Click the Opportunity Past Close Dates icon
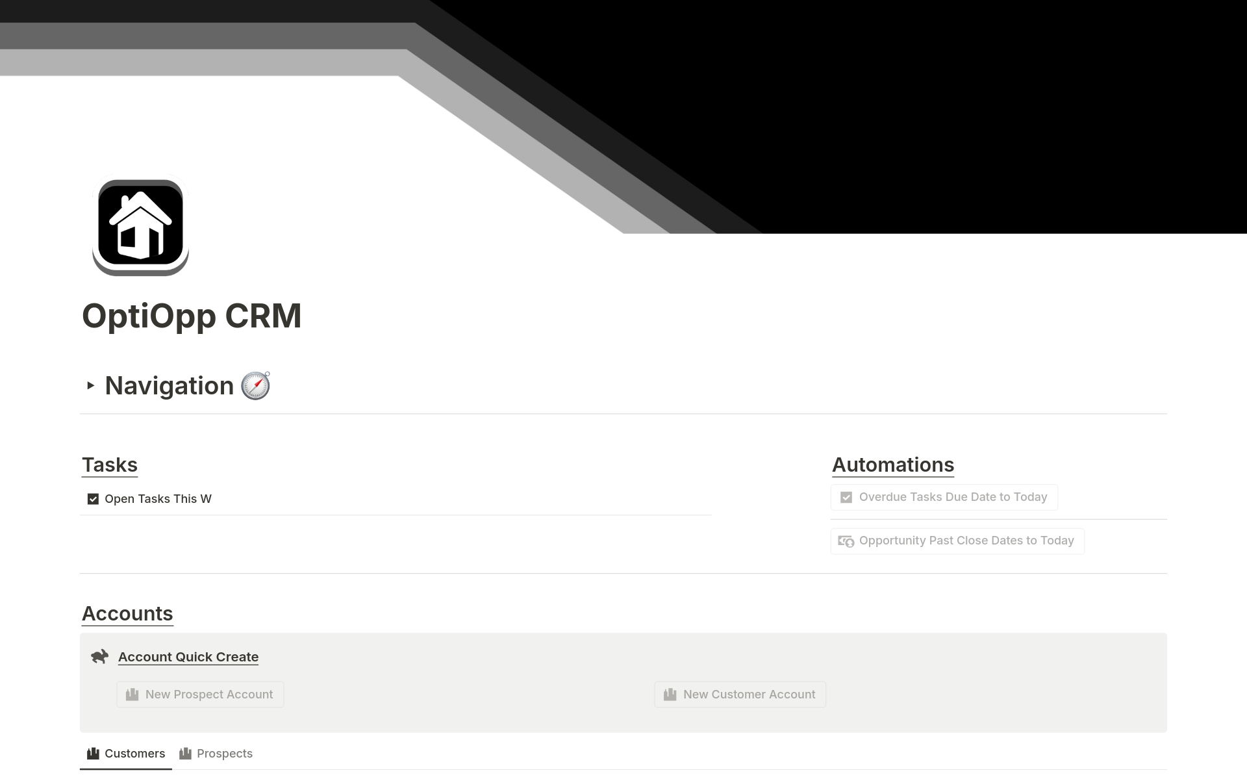Image resolution: width=1247 pixels, height=779 pixels. pyautogui.click(x=845, y=541)
